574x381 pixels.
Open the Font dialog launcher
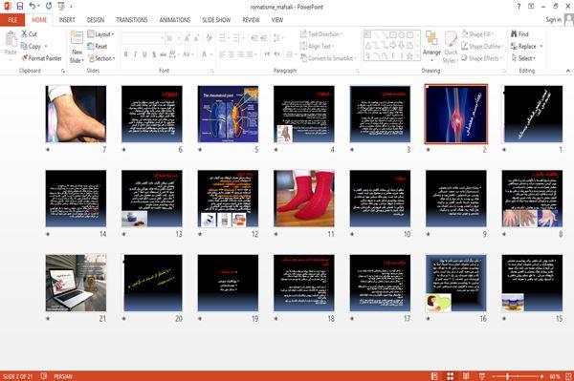[212, 71]
